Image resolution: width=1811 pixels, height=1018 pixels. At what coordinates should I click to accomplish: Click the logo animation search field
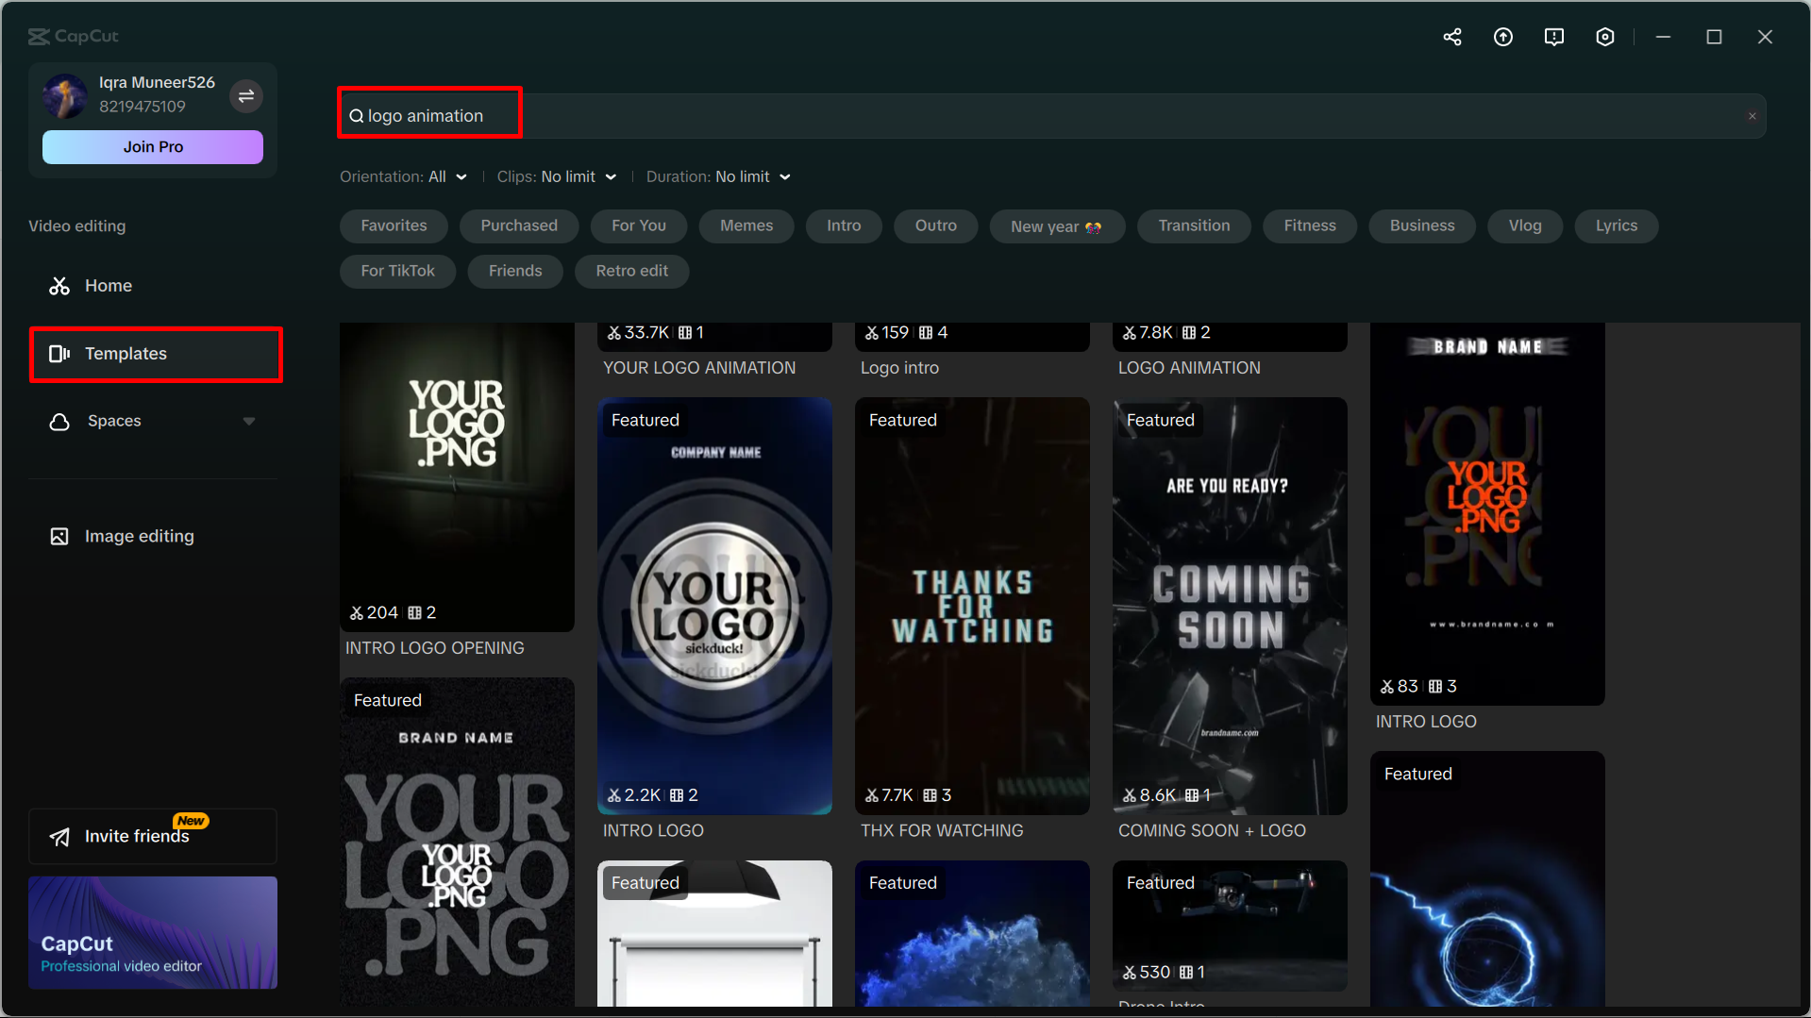tap(1052, 116)
